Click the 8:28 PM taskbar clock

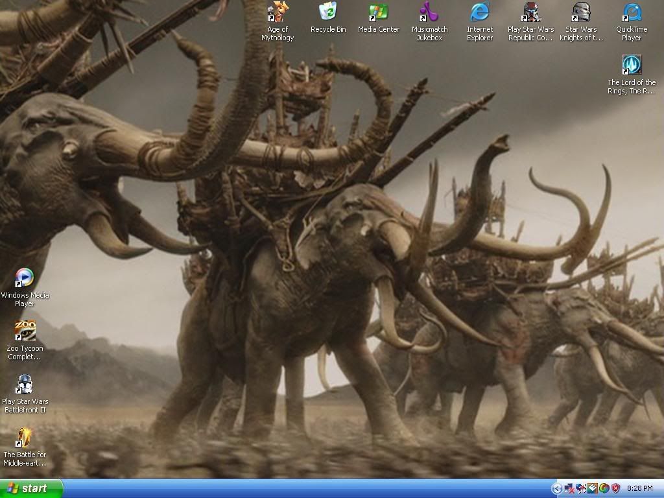640,489
